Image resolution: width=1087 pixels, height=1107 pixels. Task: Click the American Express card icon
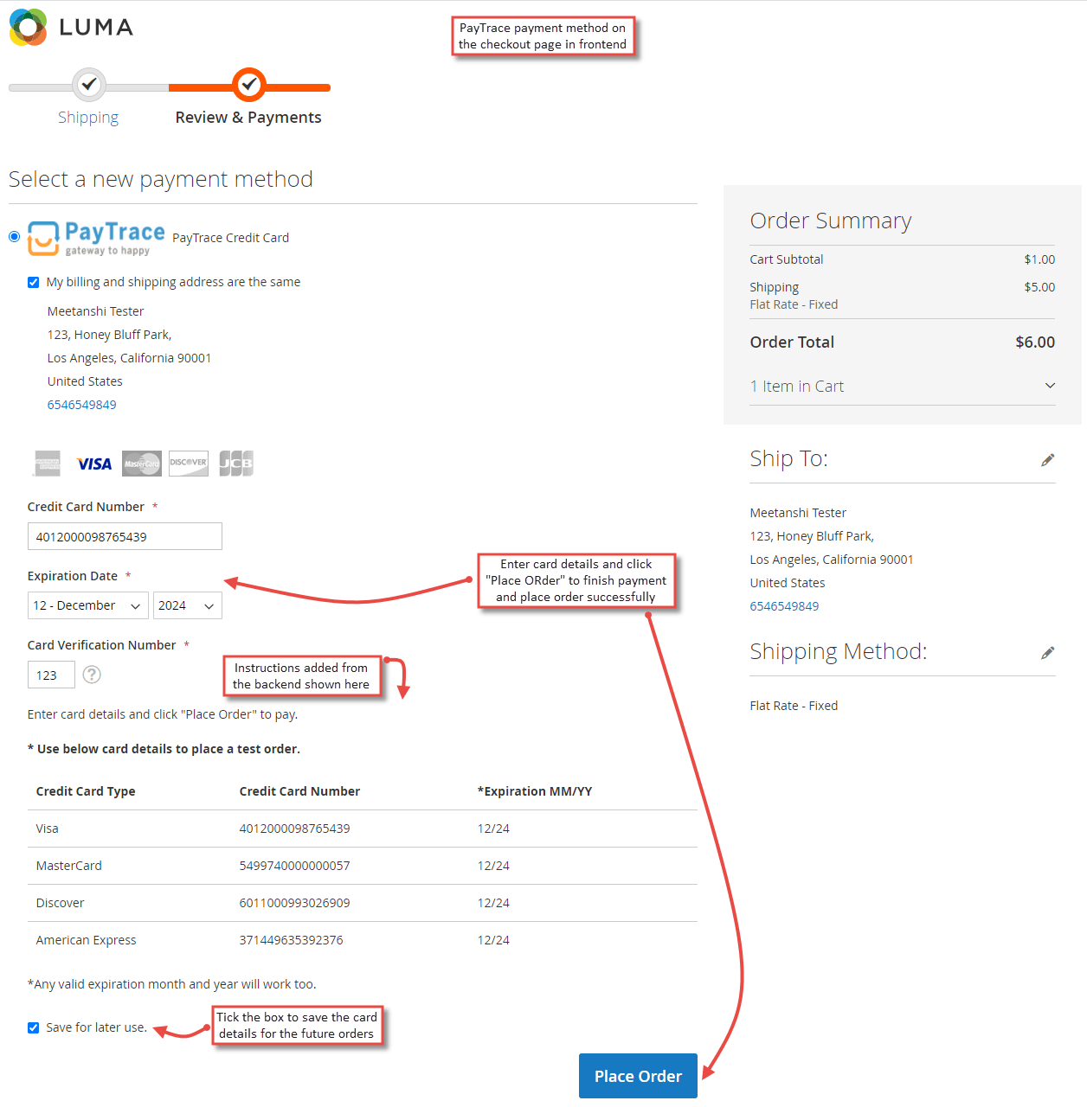click(48, 464)
